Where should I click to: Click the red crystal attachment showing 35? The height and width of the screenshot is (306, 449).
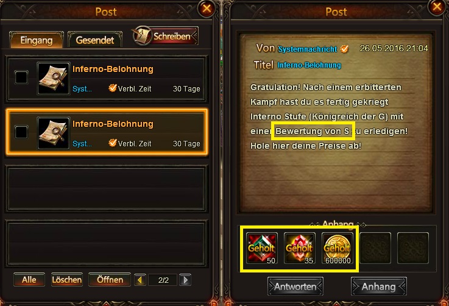(300, 248)
